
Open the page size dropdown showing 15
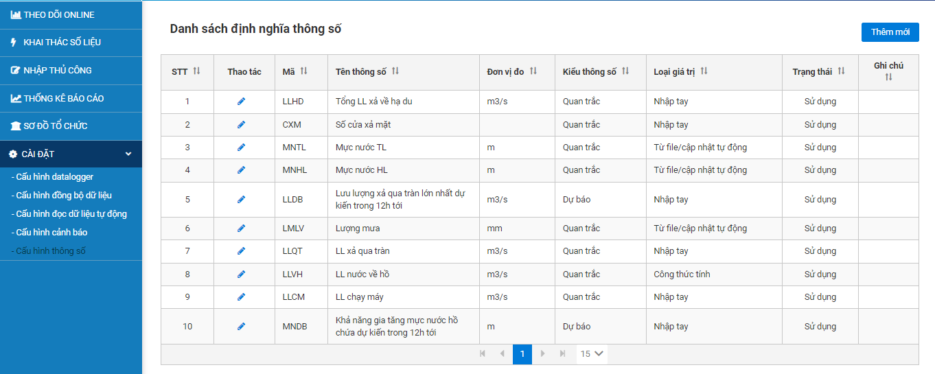pos(592,354)
